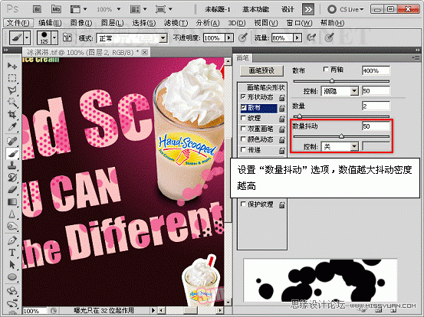Select the Eyedropper tool
Screen dimensions: 424x317
coord(12,127)
